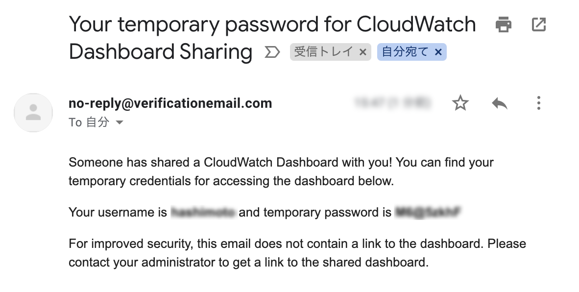Click the importance marker beside the subject
Screen dimensions: 579x292
click(x=272, y=52)
